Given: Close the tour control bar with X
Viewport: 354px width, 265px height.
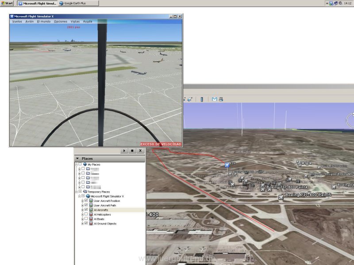Looking at the screenshot, I should [x=140, y=151].
